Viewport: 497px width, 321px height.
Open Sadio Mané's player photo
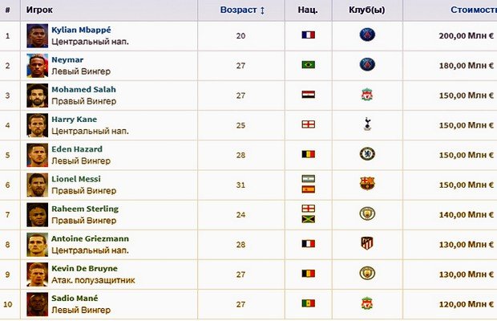pyautogui.click(x=38, y=304)
